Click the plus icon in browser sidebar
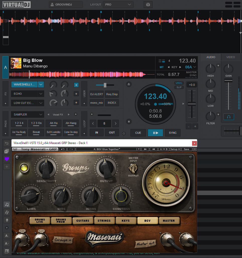This screenshot has height=258, width=242. (x=7, y=167)
